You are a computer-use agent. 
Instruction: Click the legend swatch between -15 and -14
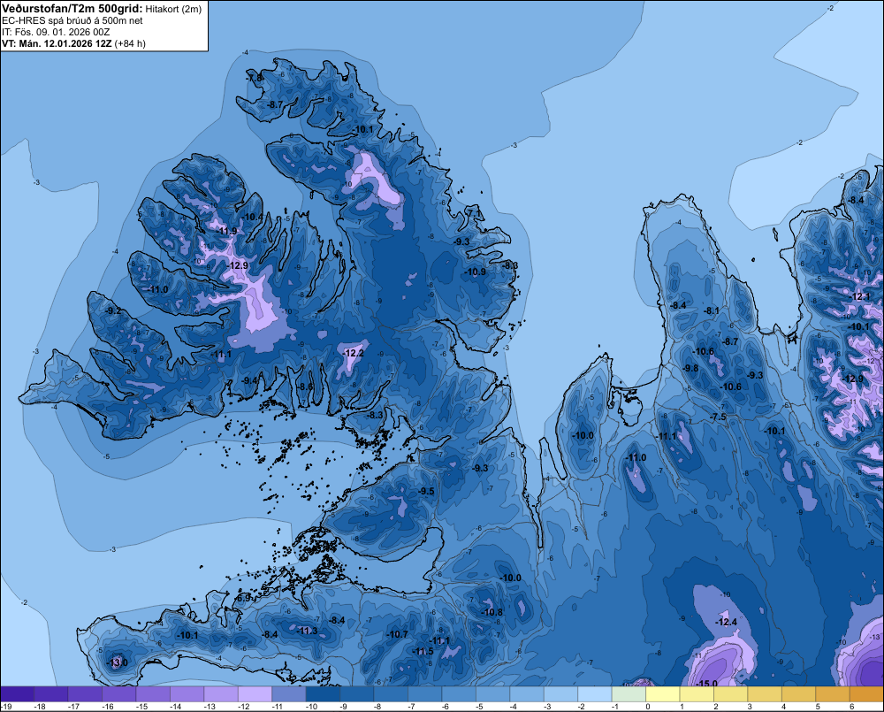point(153,694)
